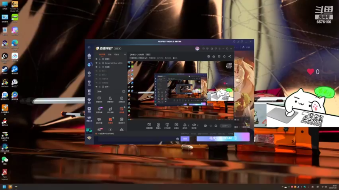This screenshot has height=190, width=339.
Task: Add a new scene with the plus icon
Action: (x=125, y=54)
